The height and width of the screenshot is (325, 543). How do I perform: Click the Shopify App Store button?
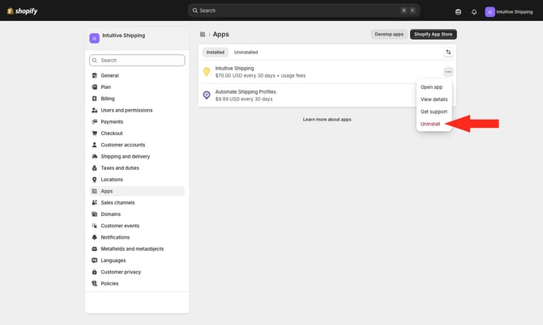(x=434, y=34)
